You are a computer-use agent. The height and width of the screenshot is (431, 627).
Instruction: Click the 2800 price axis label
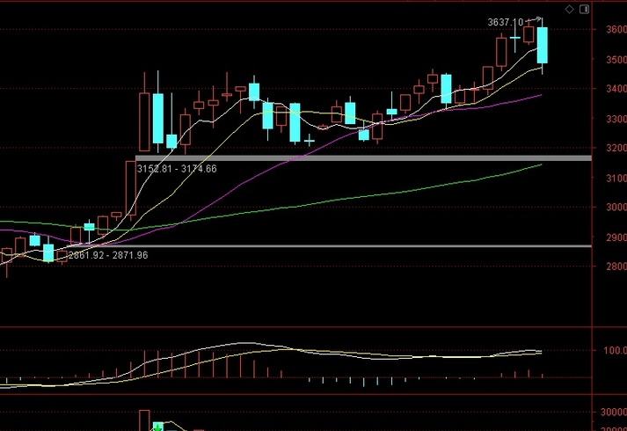[x=616, y=267]
